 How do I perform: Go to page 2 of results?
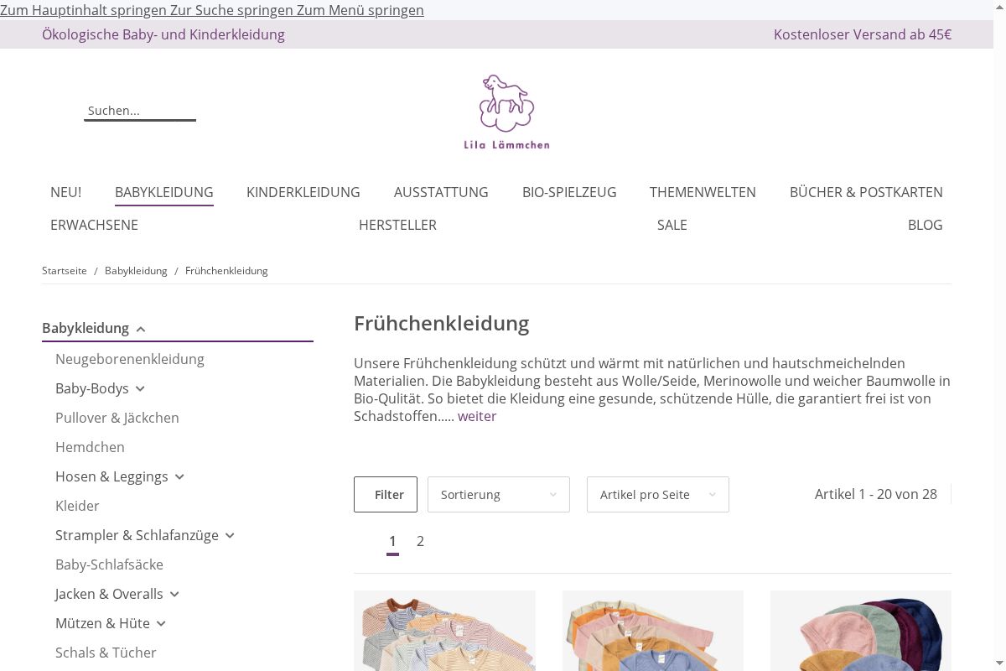tap(420, 541)
